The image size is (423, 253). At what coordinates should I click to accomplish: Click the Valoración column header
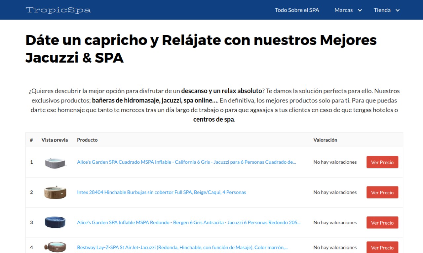[x=325, y=140]
